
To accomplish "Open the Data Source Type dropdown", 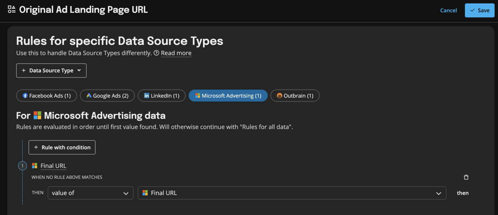I will [51, 71].
